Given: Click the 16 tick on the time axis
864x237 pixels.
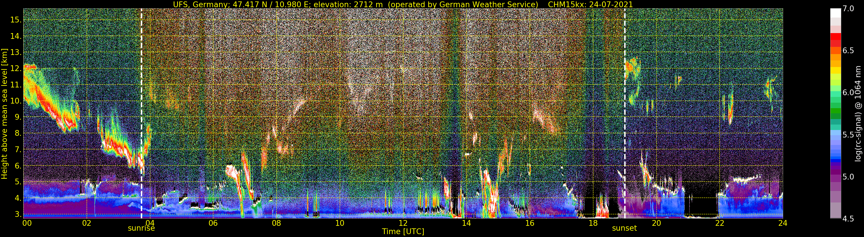Looking at the screenshot, I should pyautogui.click(x=529, y=223).
